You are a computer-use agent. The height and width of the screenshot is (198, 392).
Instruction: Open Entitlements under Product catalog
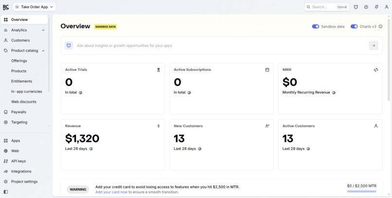[x=22, y=82]
